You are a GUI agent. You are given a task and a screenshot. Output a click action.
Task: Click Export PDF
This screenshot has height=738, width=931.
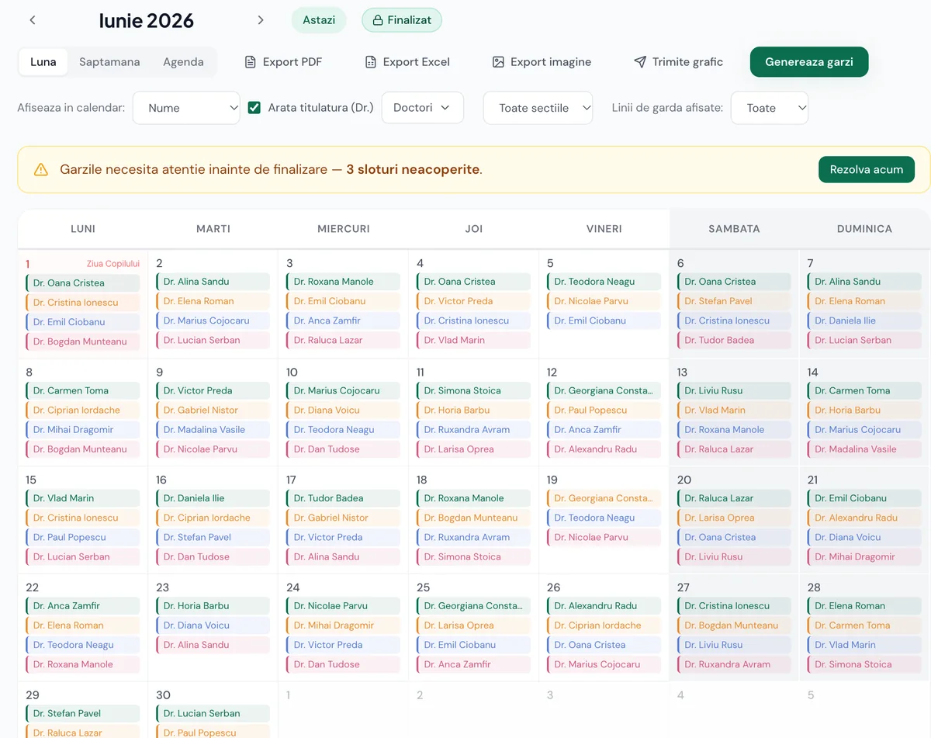coord(283,62)
